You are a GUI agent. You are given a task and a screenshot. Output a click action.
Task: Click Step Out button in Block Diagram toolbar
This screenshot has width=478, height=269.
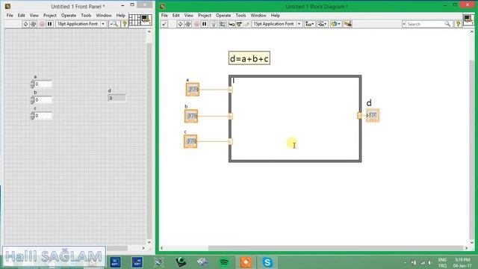(246, 24)
